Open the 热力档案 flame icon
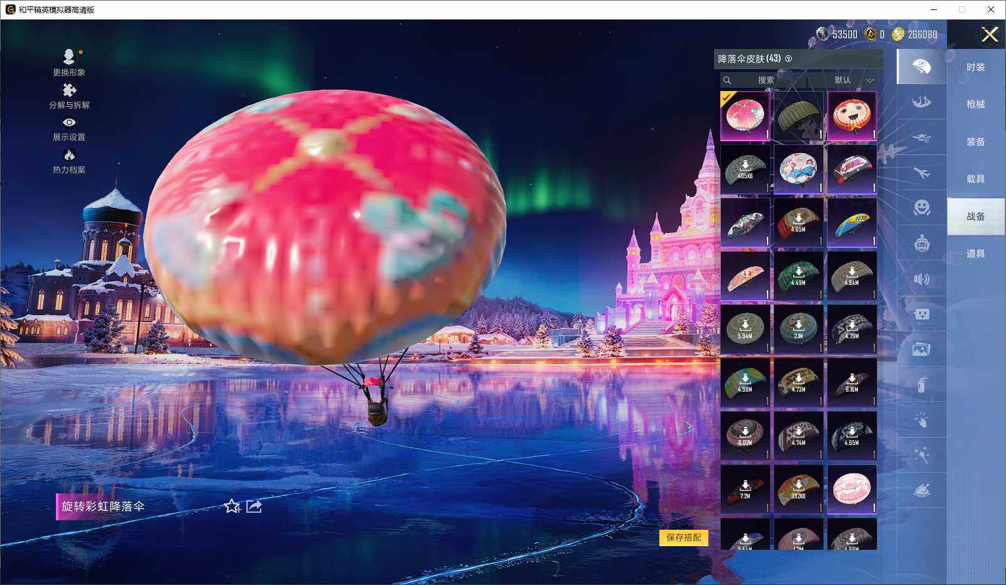 pyautogui.click(x=69, y=155)
